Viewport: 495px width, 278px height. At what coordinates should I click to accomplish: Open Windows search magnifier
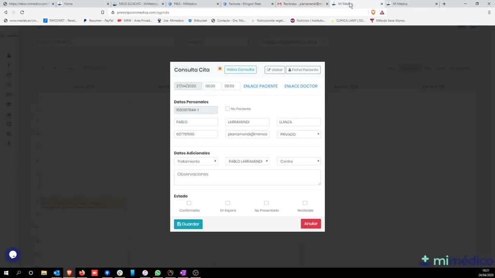pyautogui.click(x=19, y=273)
